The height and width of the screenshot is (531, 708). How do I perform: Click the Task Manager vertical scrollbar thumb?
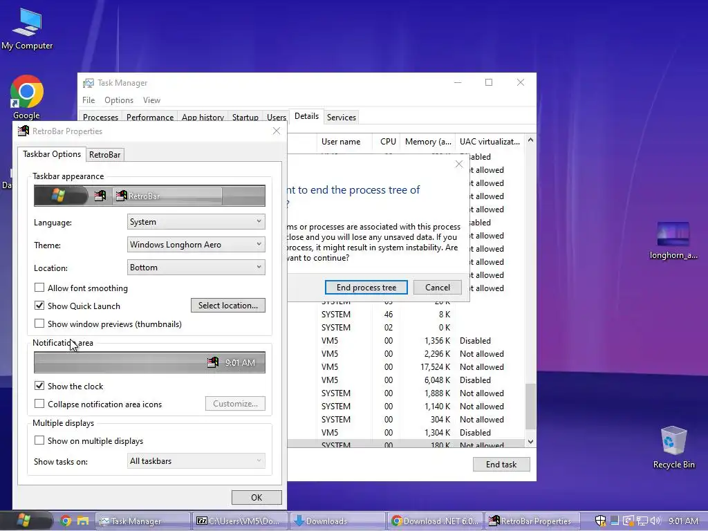[530, 406]
